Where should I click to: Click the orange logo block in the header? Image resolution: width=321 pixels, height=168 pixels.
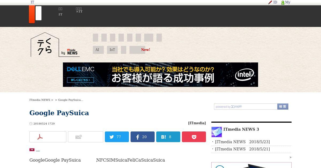tap(32, 14)
